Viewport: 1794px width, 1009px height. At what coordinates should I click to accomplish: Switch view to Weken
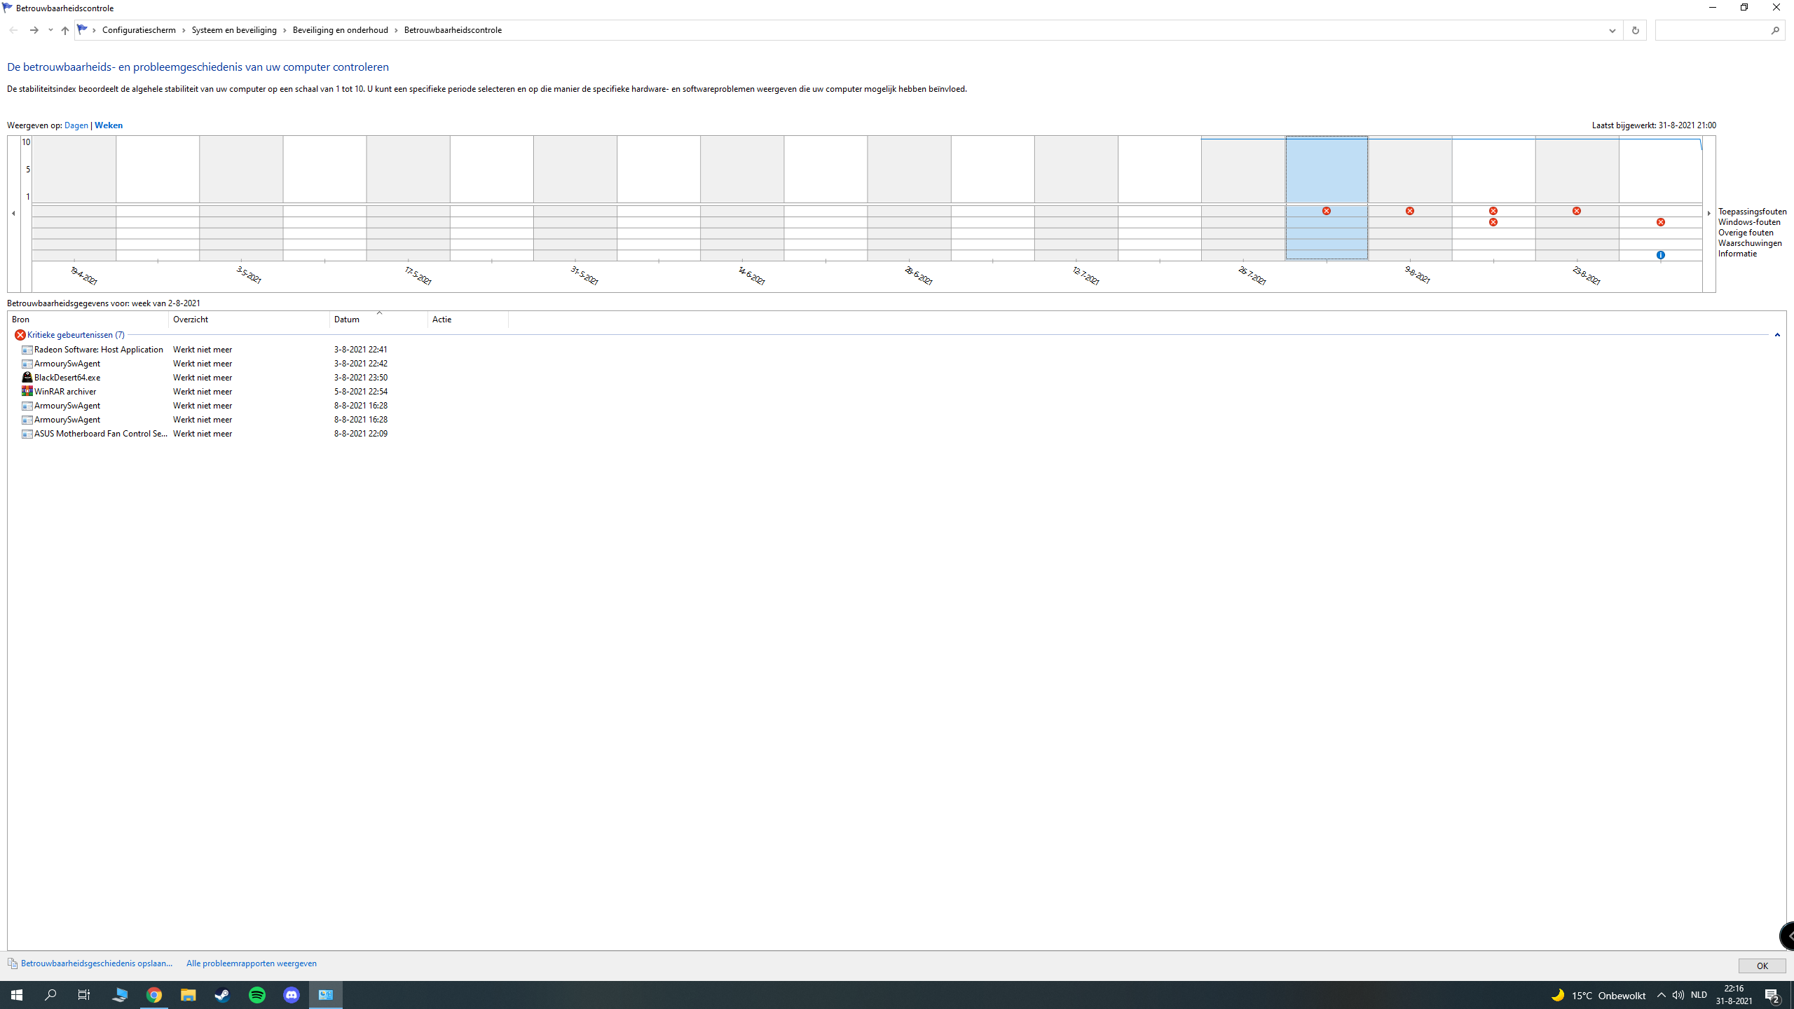109,125
